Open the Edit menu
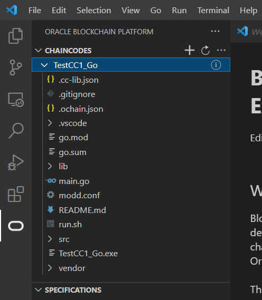Viewport: 262px width, 300px height. point(59,11)
